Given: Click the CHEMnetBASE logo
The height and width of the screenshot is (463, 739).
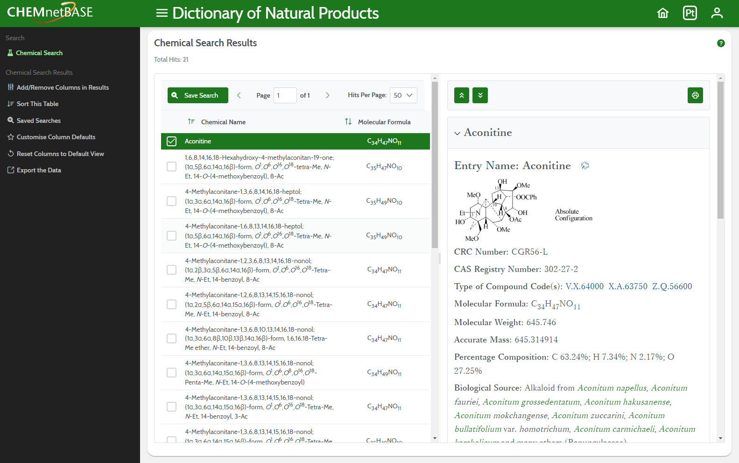Looking at the screenshot, I should 50,12.
